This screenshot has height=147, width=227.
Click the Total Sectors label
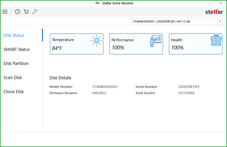point(145,93)
